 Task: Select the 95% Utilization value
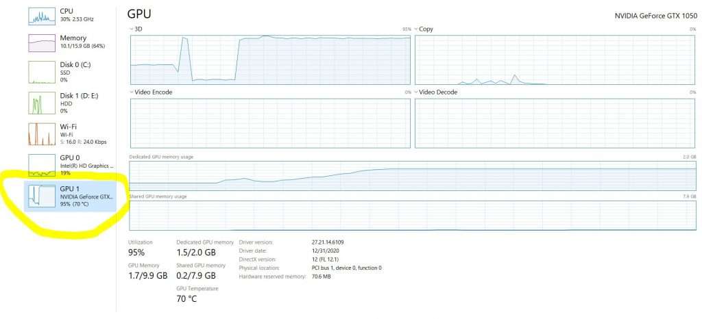pos(136,253)
